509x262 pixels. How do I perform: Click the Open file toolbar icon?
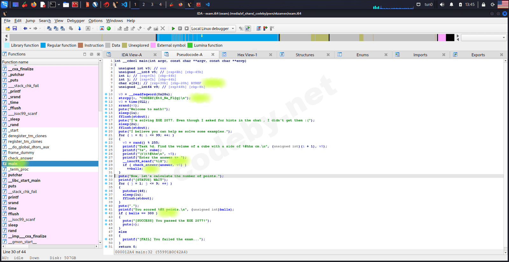(x=8, y=29)
